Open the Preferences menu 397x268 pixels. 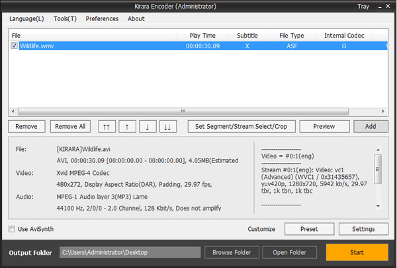coord(102,19)
